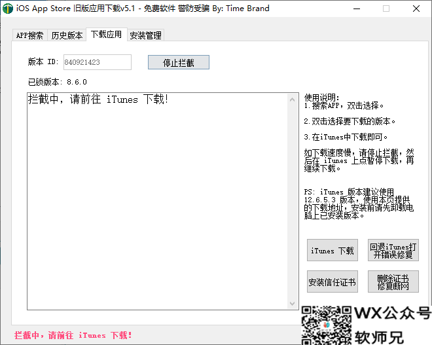Click instruction 3.在iTunes中下载即可
432x345 pixels.
point(346,137)
